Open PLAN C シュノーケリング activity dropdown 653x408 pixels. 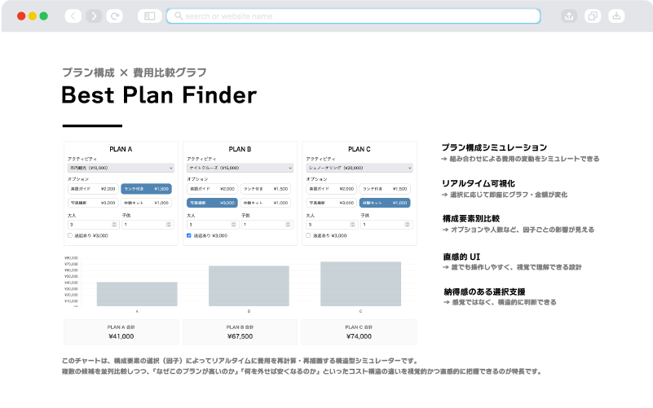click(x=359, y=168)
